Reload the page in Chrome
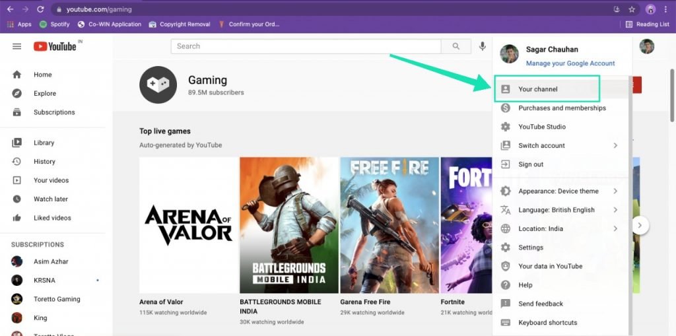This screenshot has height=336, width=676. point(40,9)
